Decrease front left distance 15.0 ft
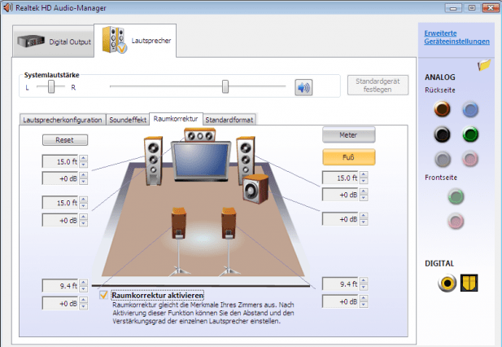502x347 pixels. click(83, 165)
